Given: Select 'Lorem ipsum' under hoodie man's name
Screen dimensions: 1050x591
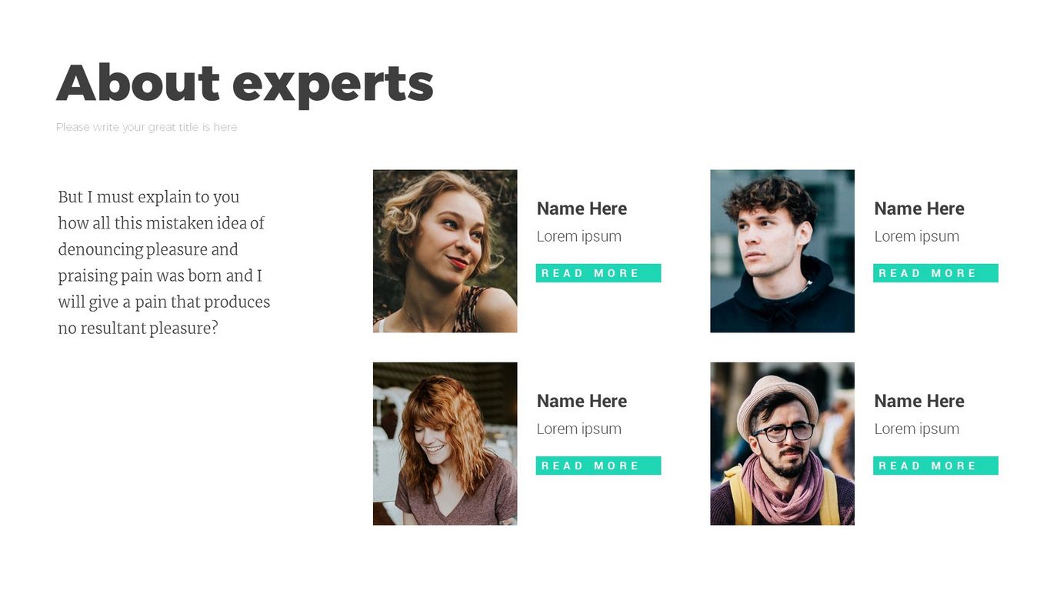Looking at the screenshot, I should (x=916, y=236).
